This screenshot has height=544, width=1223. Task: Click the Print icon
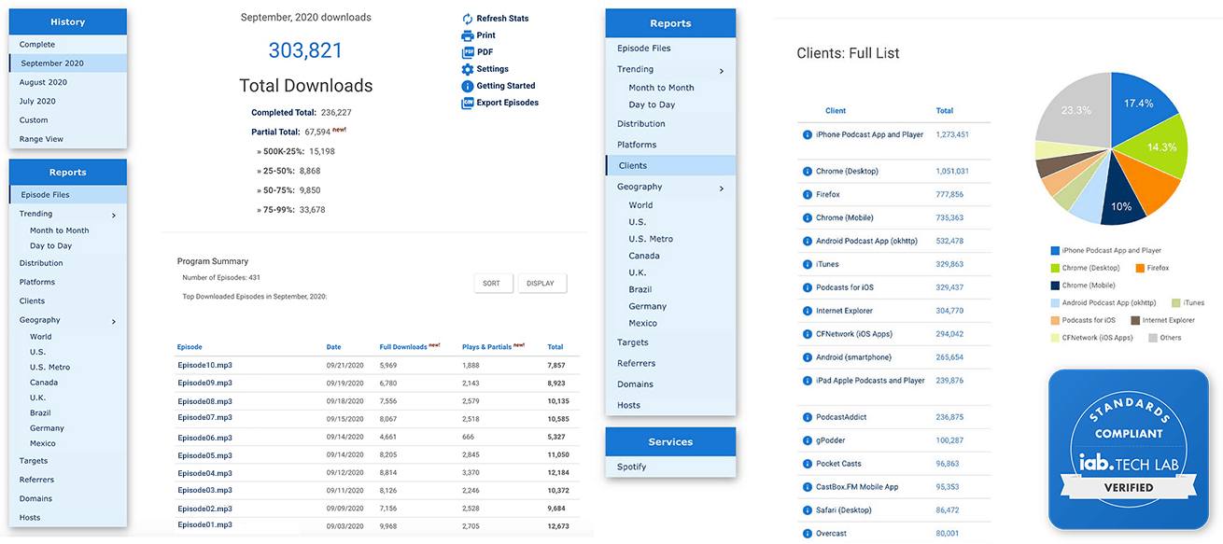tap(468, 35)
